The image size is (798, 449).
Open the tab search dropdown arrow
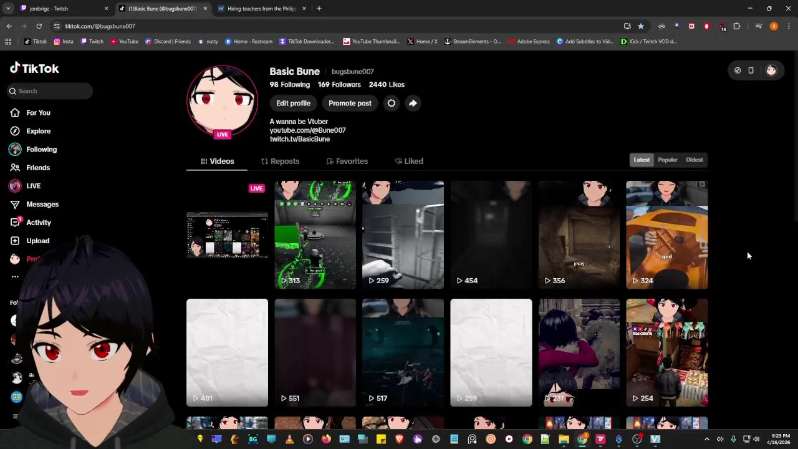tap(8, 9)
